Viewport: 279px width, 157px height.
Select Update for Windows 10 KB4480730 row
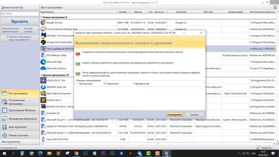coord(158,126)
